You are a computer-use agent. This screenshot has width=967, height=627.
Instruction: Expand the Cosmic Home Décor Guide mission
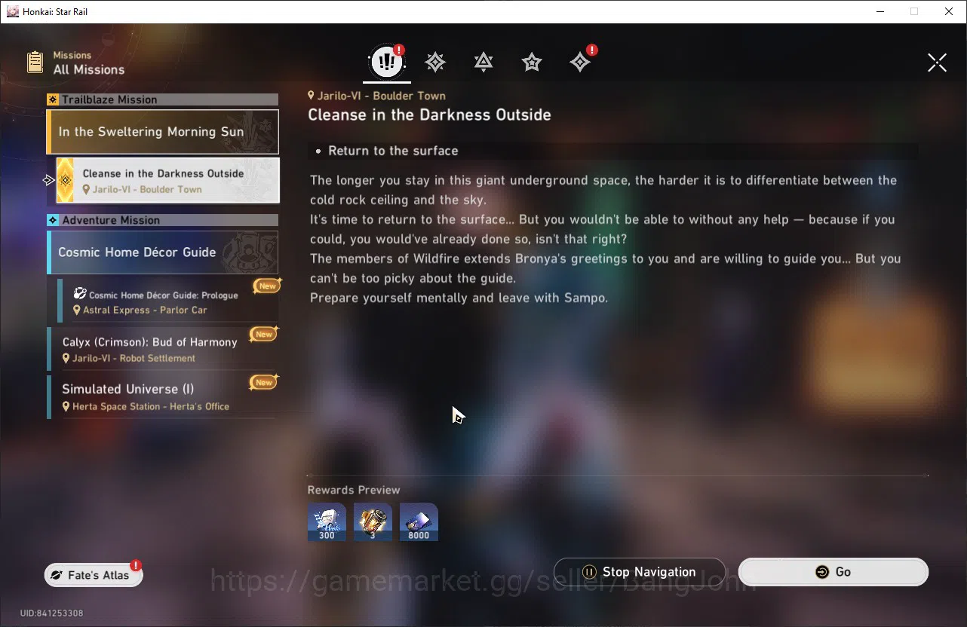163,252
